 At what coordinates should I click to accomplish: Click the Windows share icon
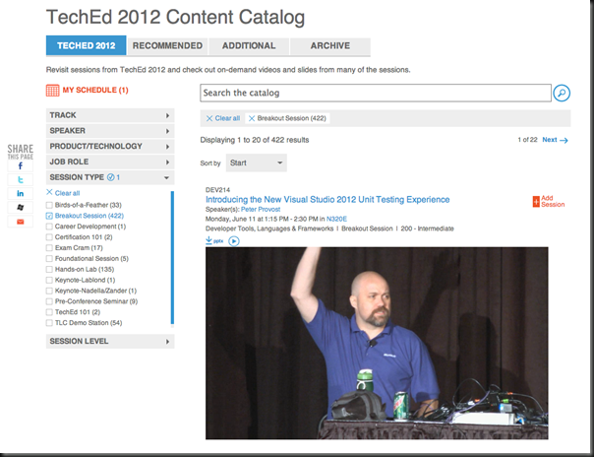tap(20, 207)
